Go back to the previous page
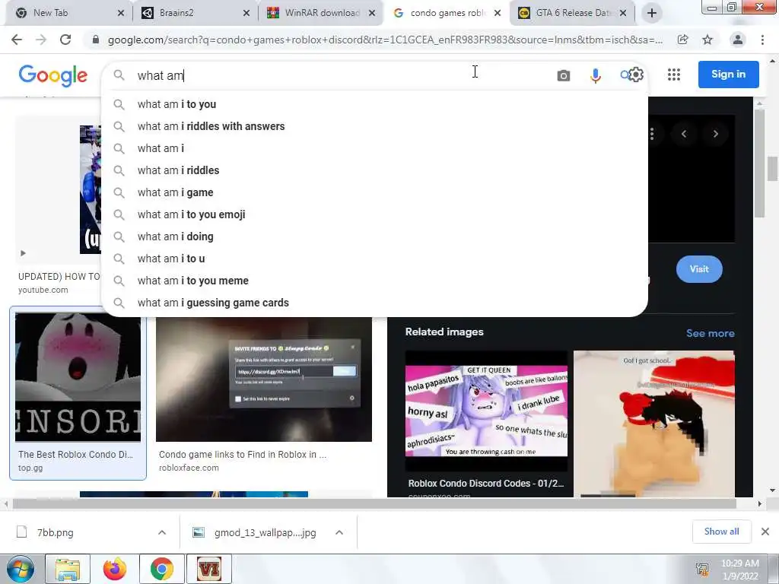Screen dimensions: 779x584 click(17, 40)
